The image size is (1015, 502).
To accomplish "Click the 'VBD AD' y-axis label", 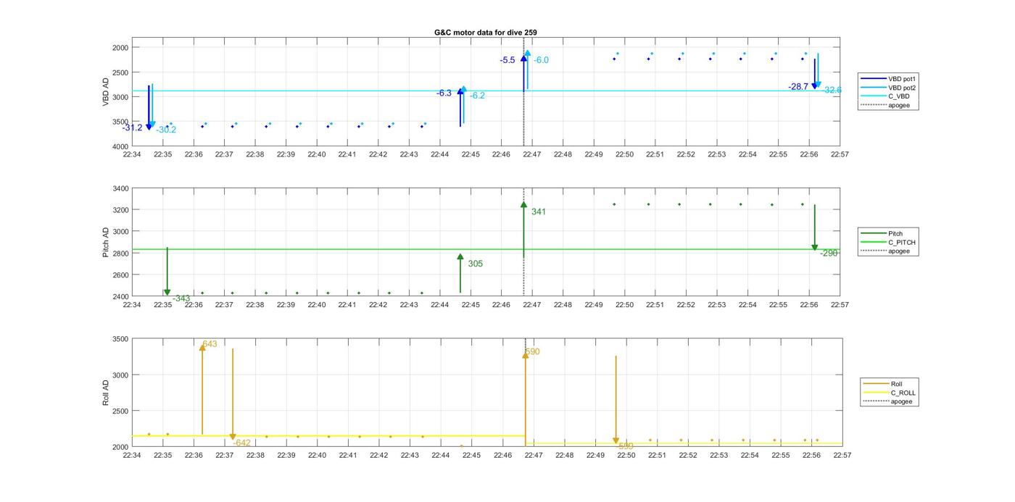I will click(106, 91).
